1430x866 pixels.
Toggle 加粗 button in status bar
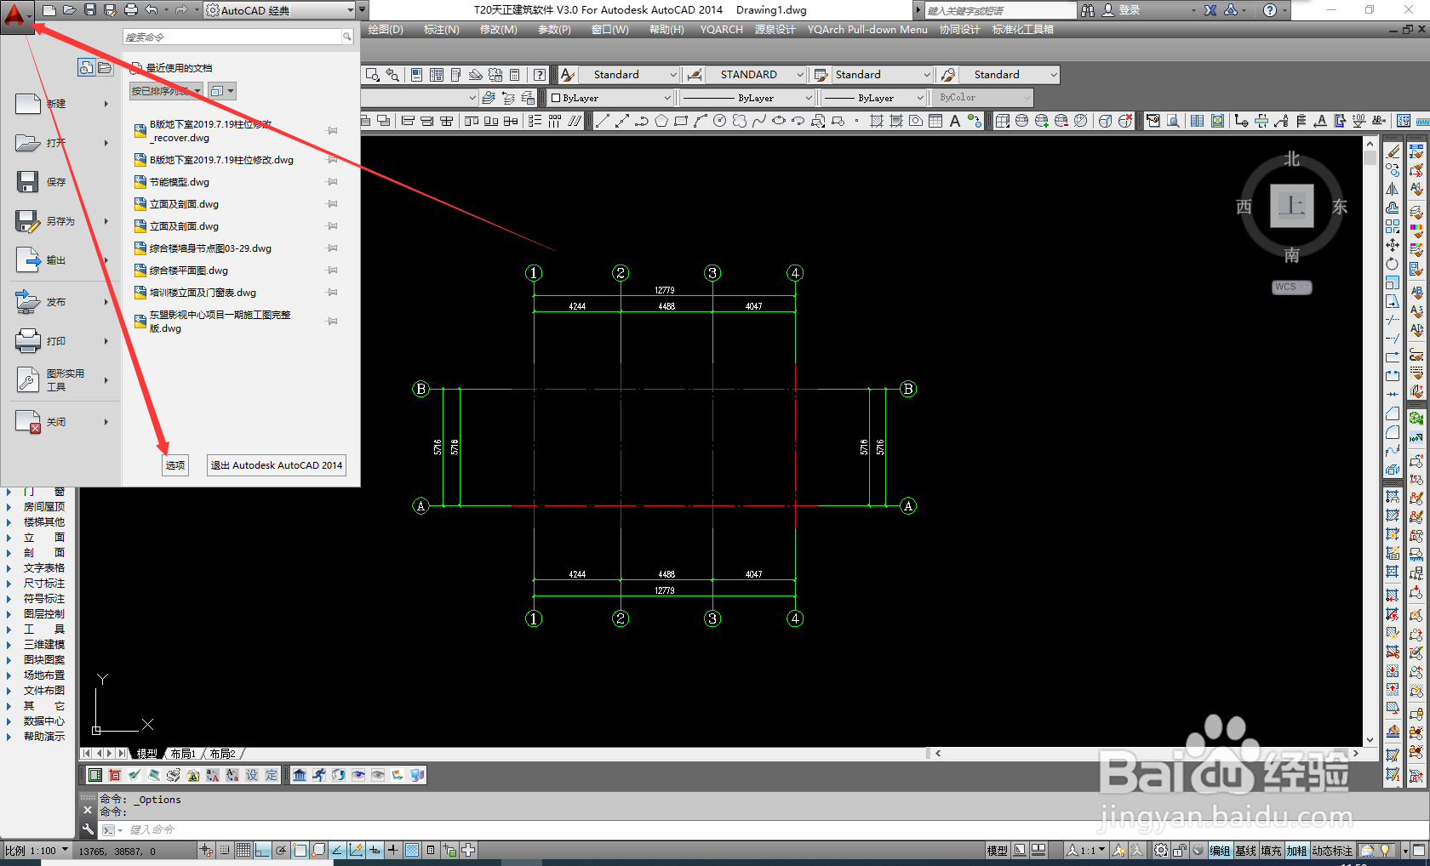click(x=1296, y=851)
